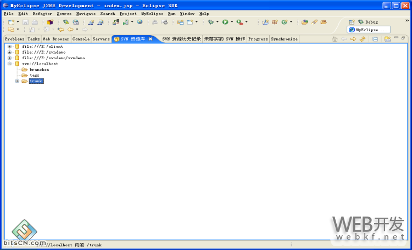Click the Debug bug toolbar icon
Viewport: 412px width, 250px height.
(211, 22)
